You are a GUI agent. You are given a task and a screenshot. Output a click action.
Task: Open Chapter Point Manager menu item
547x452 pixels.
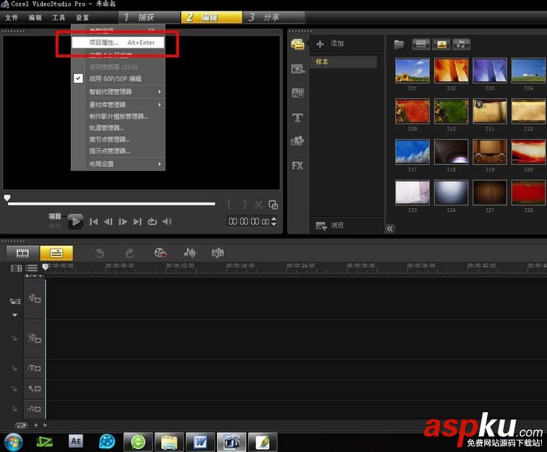click(118, 140)
